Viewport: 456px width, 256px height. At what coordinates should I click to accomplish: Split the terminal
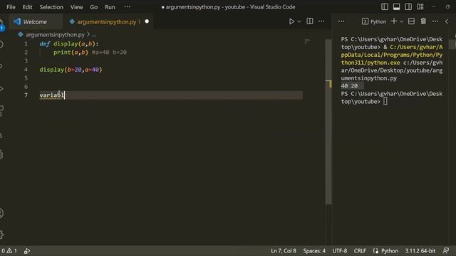coord(411,21)
